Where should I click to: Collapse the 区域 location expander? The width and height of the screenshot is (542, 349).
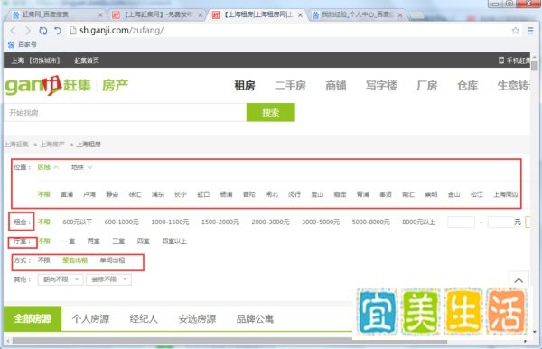[48, 167]
